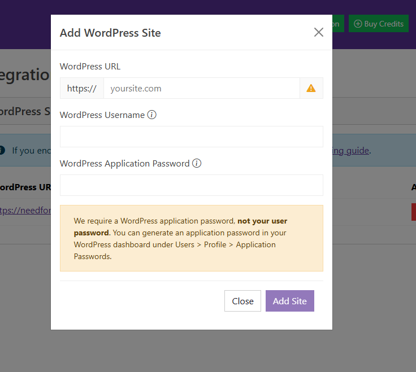This screenshot has height=372, width=416.
Task: Open the needfor site link in background table
Action: [x=25, y=211]
